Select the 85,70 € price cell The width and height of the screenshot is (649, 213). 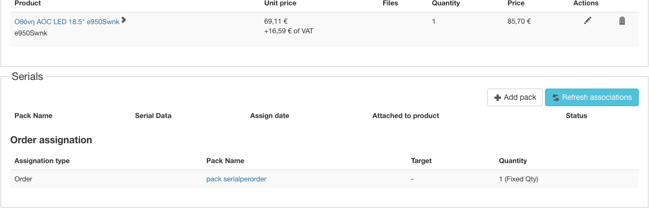(519, 22)
